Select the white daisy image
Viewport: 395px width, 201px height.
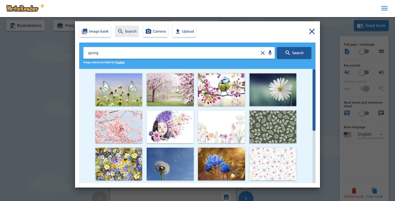pos(273,90)
